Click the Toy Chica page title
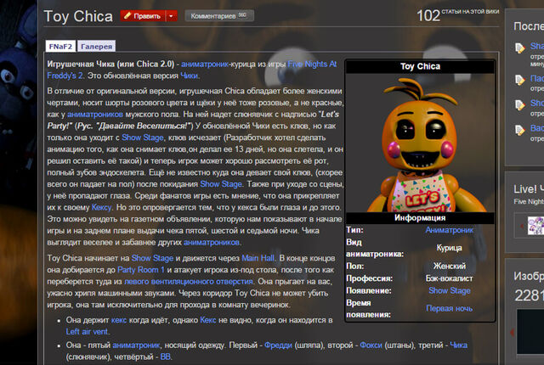The image size is (544, 365). [x=78, y=16]
